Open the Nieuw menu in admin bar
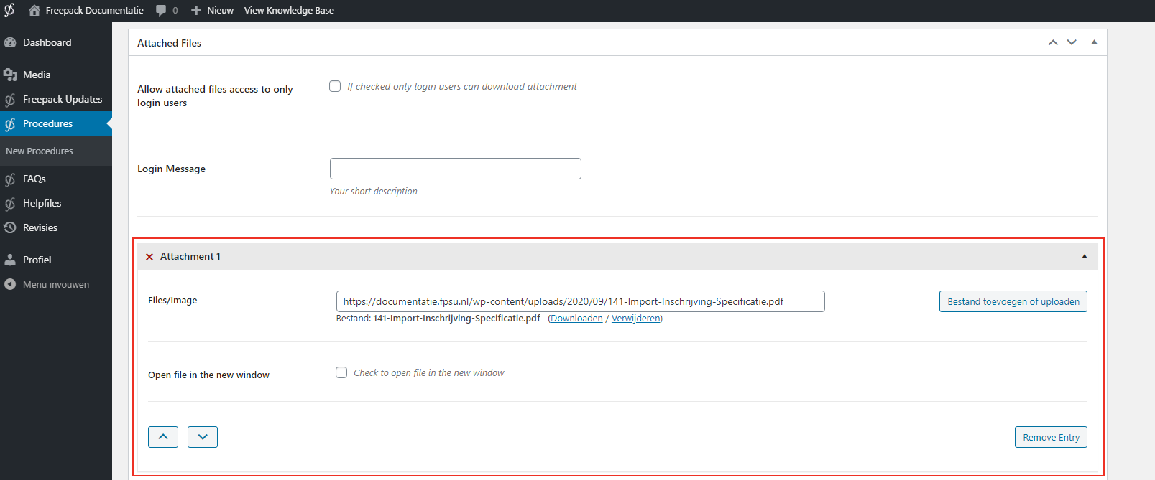 click(x=220, y=11)
